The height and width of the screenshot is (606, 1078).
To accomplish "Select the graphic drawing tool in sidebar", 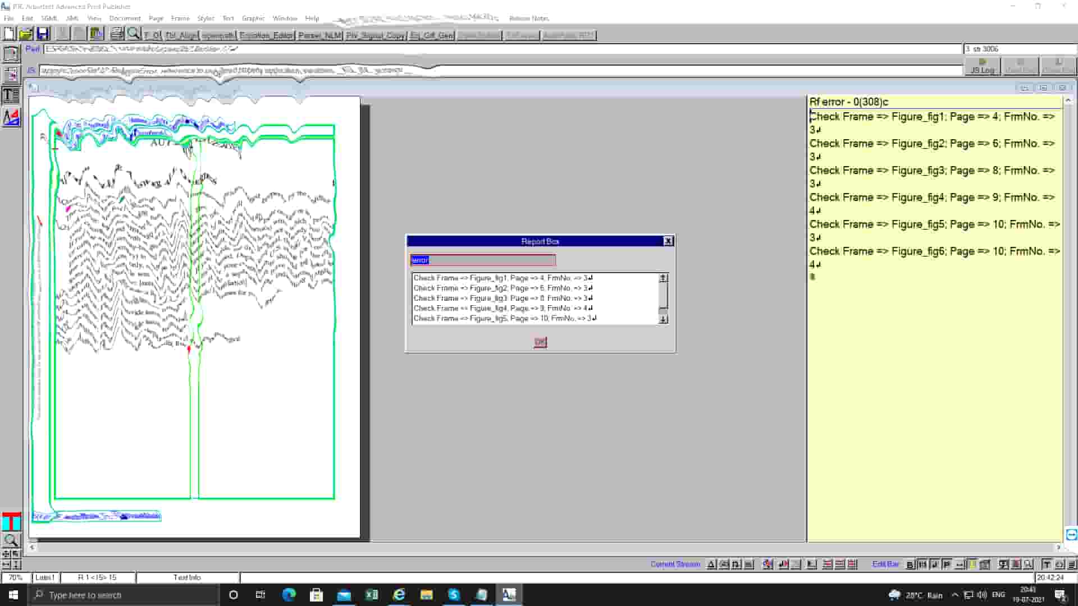I will click(11, 117).
